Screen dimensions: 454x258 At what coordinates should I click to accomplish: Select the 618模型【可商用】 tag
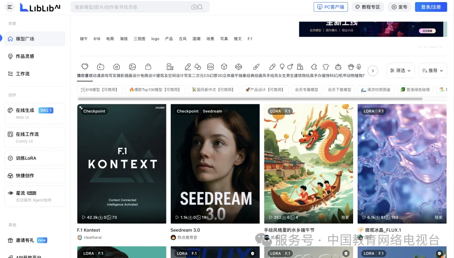pos(100,90)
